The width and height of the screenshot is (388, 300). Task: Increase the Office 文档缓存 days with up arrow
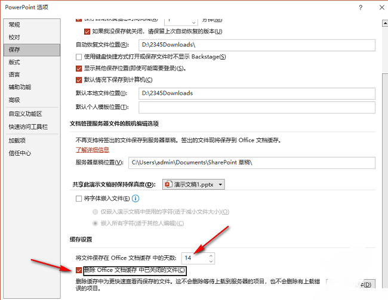[210, 255]
